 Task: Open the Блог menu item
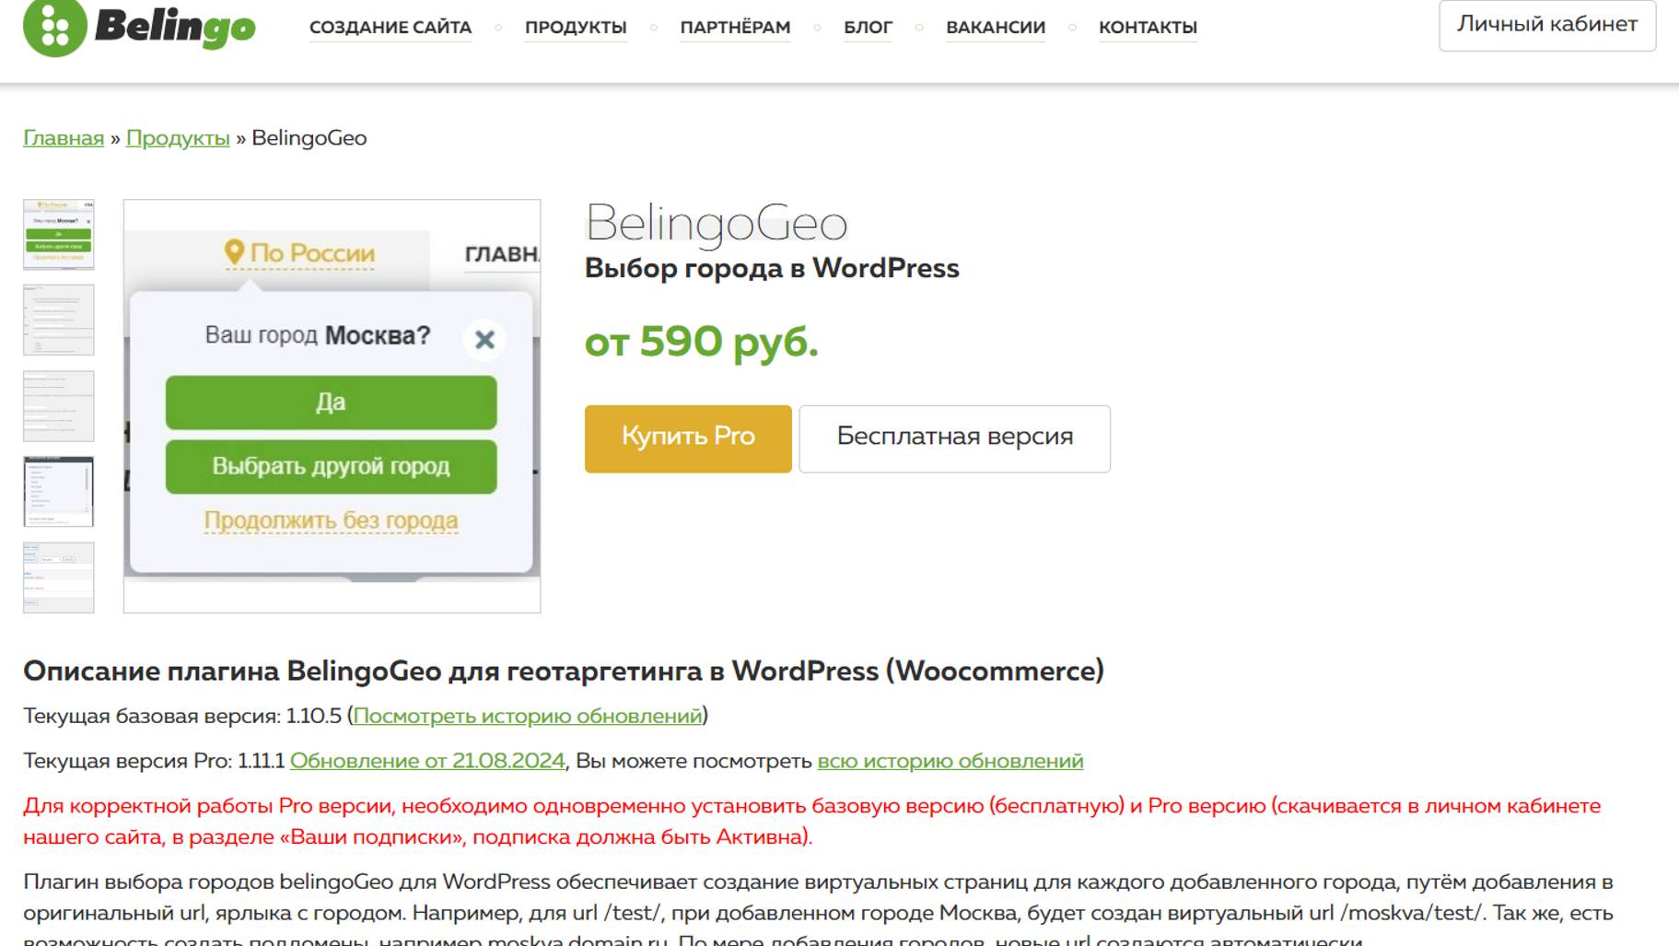[868, 28]
